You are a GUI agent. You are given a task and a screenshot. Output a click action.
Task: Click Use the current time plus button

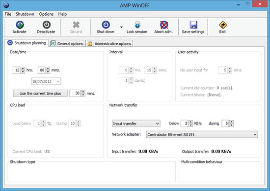click(40, 94)
